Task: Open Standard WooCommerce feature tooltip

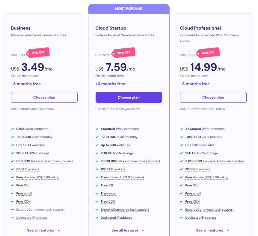Action: pyautogui.click(x=120, y=129)
